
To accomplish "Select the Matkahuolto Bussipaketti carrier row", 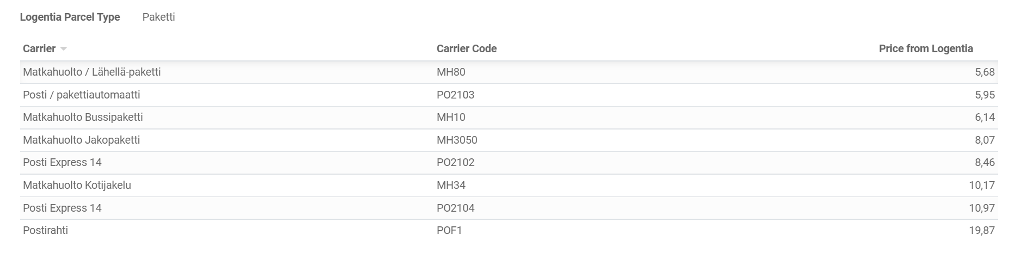I will pos(509,118).
